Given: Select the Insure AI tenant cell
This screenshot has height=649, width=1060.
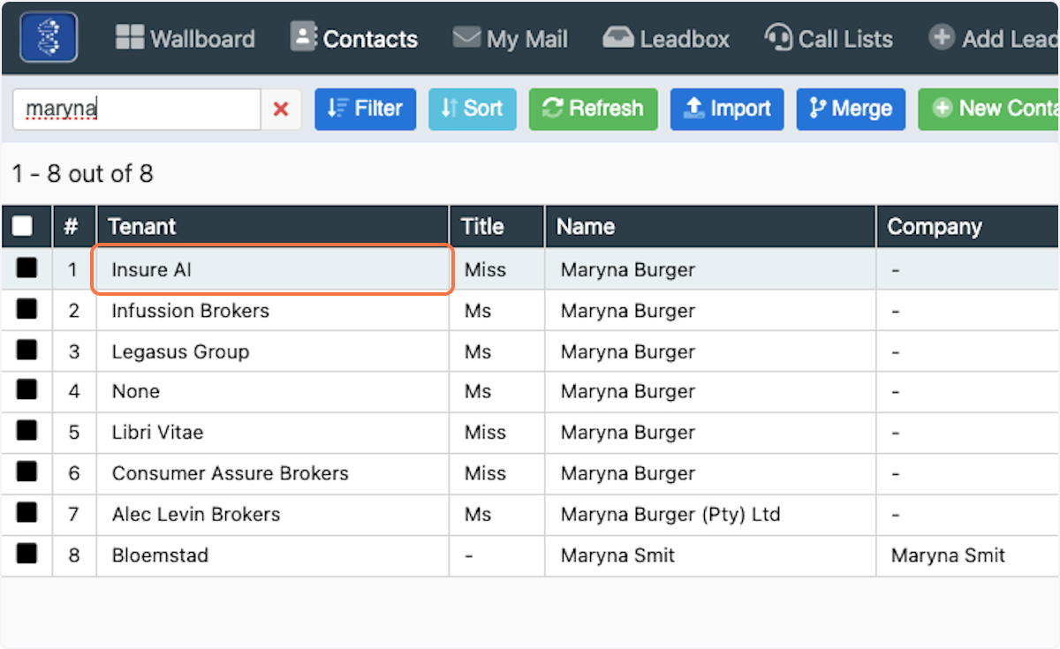Looking at the screenshot, I should [273, 270].
